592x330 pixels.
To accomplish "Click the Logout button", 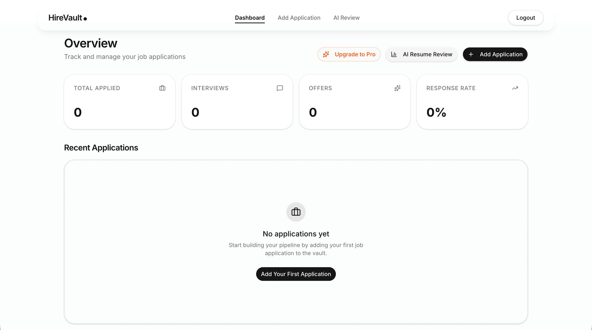I will [526, 18].
